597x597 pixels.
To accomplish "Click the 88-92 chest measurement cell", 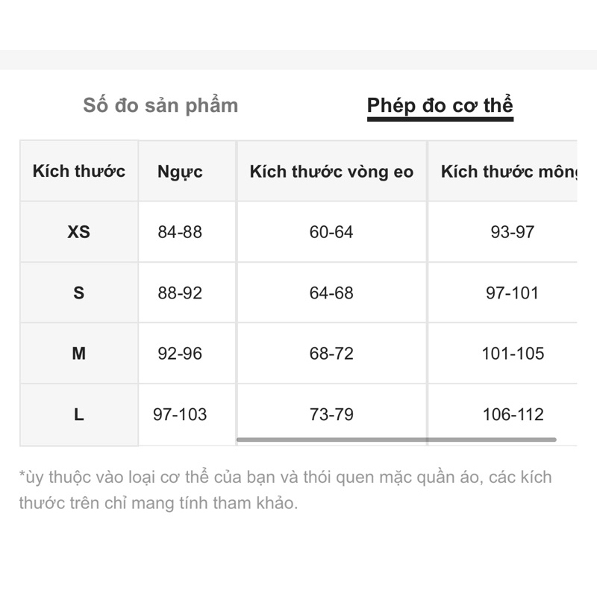I will pyautogui.click(x=180, y=293).
